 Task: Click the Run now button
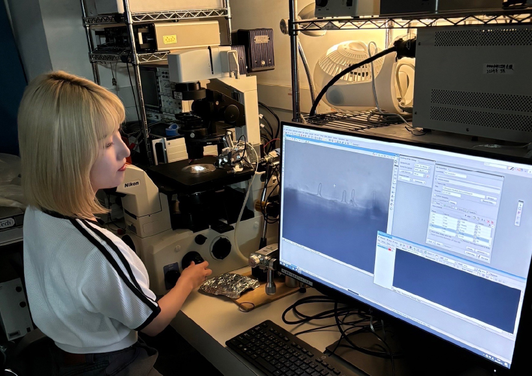tap(483, 258)
